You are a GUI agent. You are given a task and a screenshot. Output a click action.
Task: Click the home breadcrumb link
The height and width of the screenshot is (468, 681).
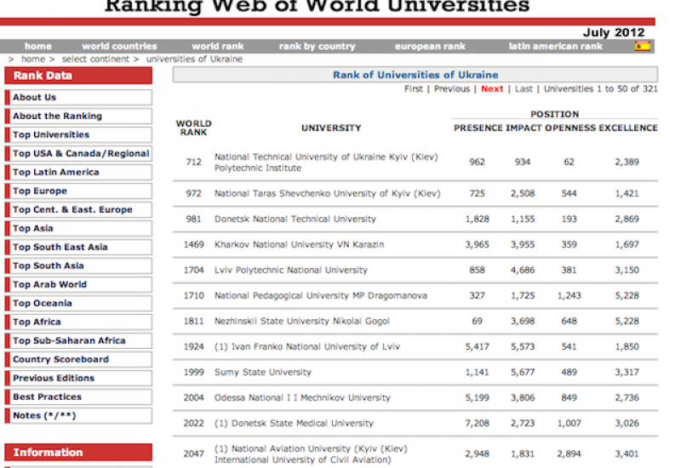[x=33, y=59]
